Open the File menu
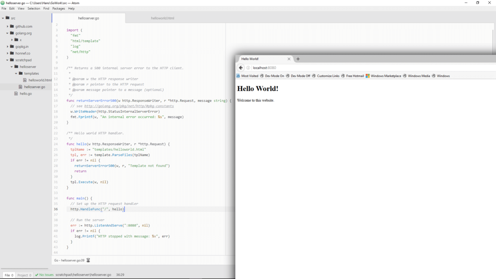Screen dimensions: 496x279 [x=4, y=8]
